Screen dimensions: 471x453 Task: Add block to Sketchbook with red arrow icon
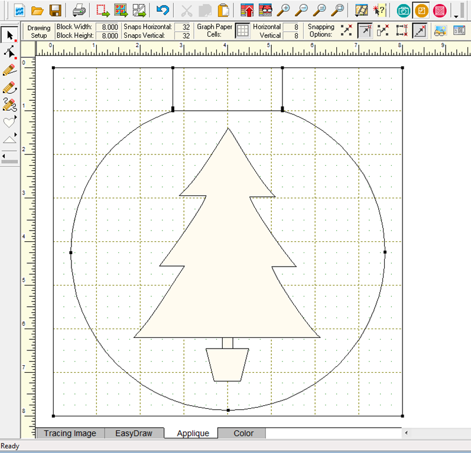click(247, 11)
